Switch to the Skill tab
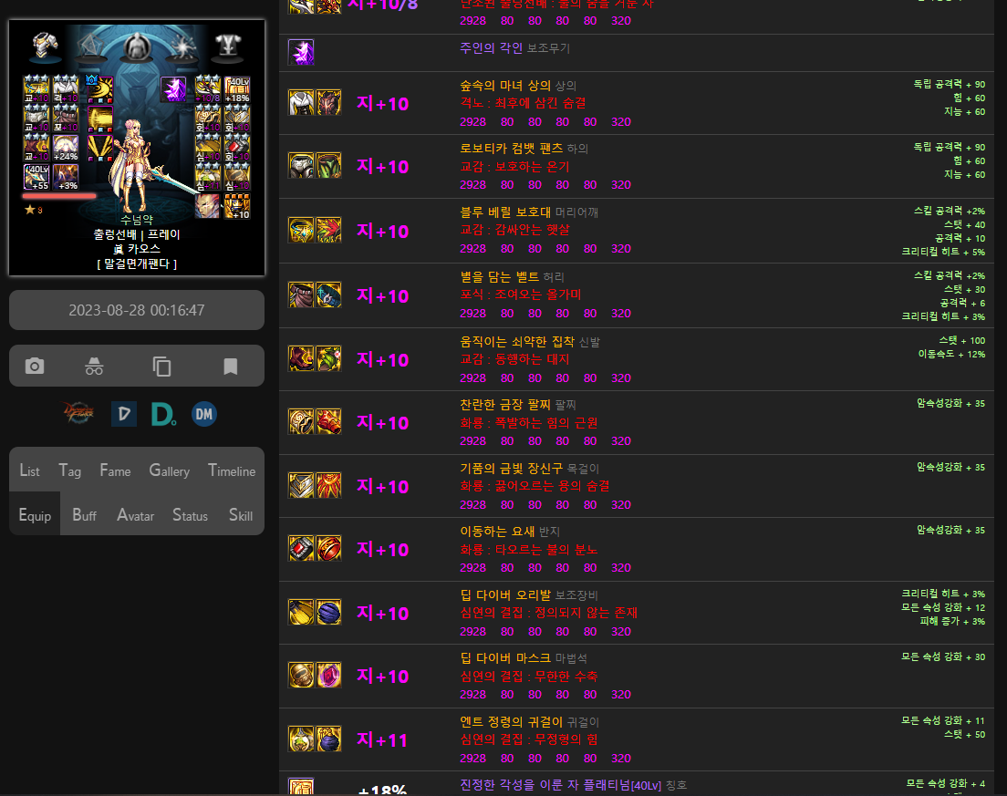Screen dimensions: 1007x796 coord(241,515)
